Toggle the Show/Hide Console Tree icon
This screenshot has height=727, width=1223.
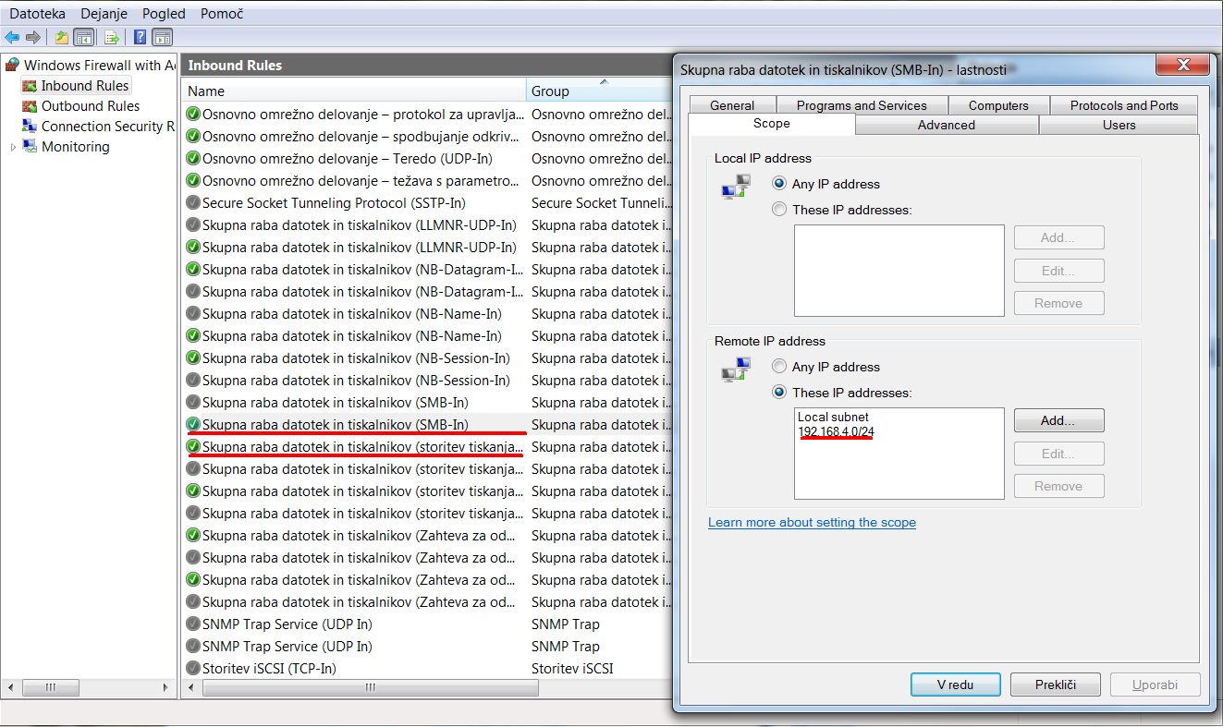click(84, 37)
